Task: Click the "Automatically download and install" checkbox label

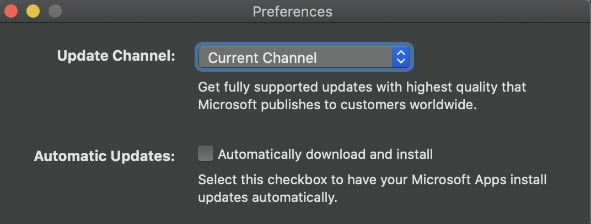Action: 325,154
